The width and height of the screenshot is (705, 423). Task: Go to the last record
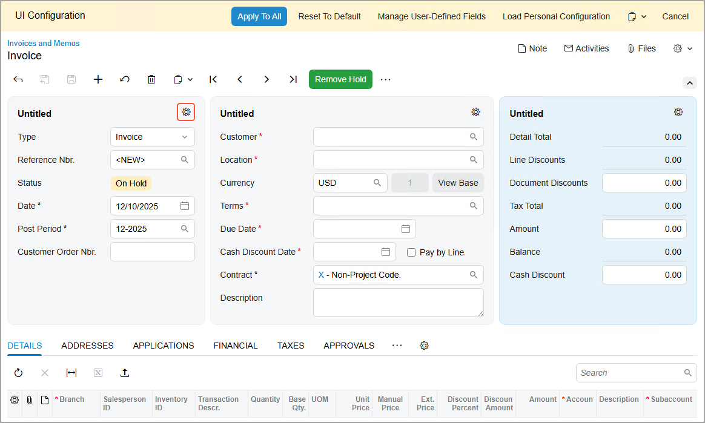[293, 79]
